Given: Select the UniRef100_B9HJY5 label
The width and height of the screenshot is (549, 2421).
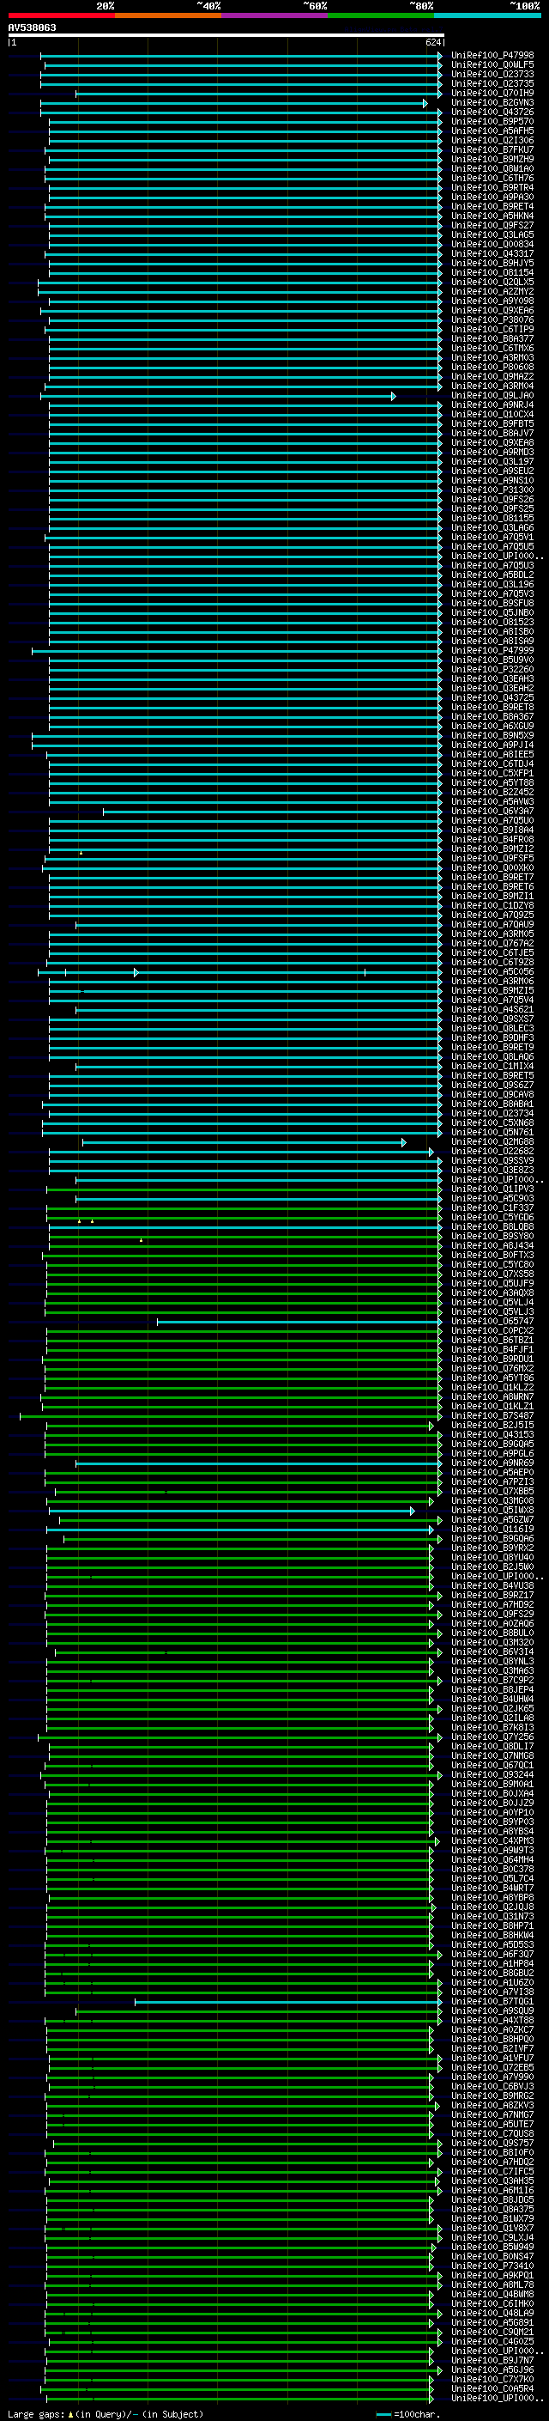Looking at the screenshot, I should [x=492, y=263].
